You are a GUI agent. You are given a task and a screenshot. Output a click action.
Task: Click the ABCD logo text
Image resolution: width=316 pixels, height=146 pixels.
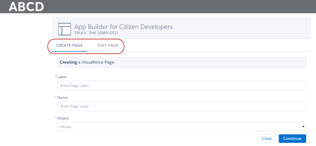pos(26,7)
